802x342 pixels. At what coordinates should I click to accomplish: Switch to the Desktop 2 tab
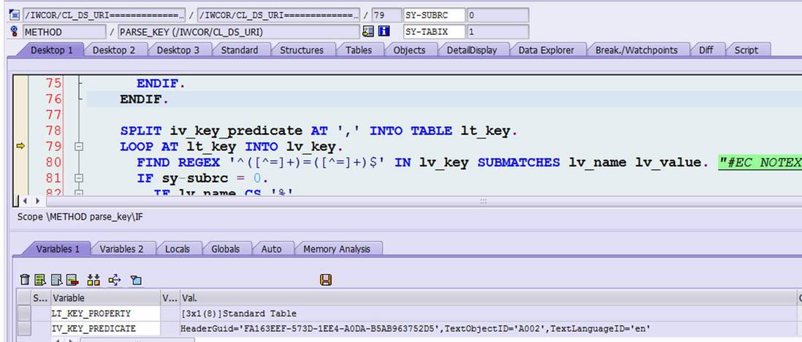coord(113,50)
